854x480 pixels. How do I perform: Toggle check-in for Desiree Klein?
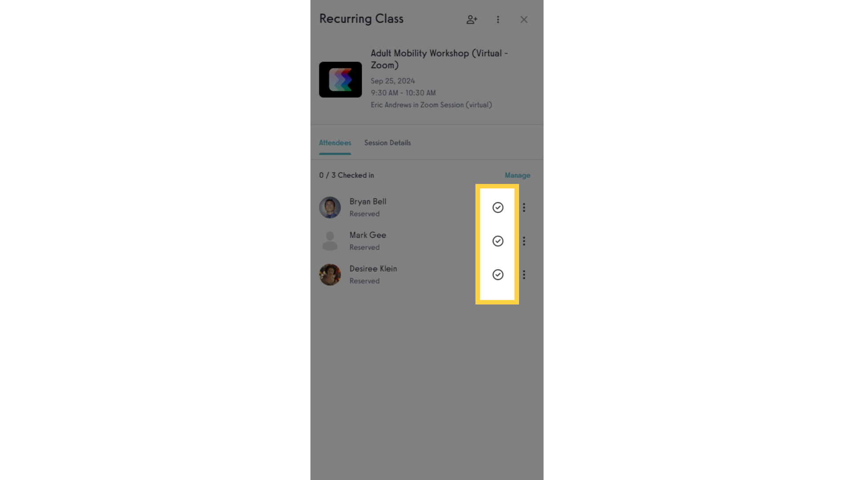[497, 274]
